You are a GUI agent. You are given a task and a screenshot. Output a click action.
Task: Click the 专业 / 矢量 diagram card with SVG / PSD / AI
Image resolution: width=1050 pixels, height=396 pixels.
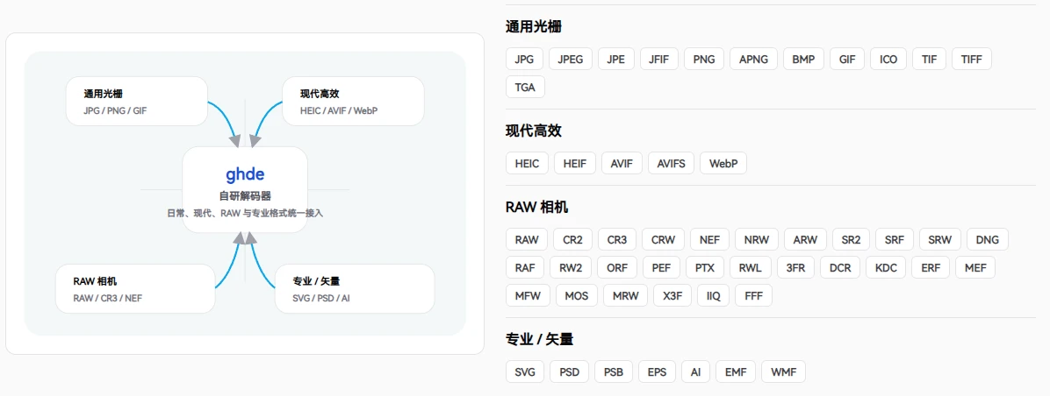[355, 288]
